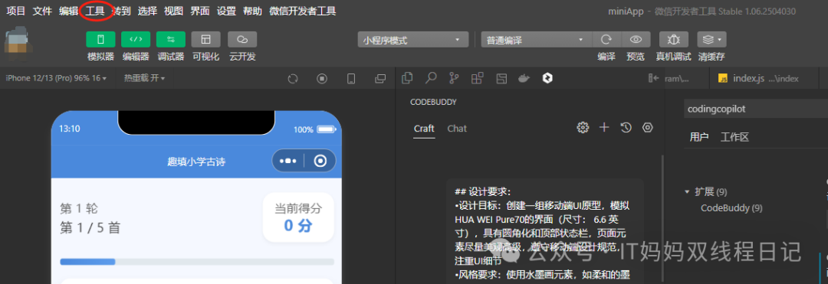The width and height of the screenshot is (828, 284).
Task: Click the detach simulator window icon
Action: coord(380,79)
